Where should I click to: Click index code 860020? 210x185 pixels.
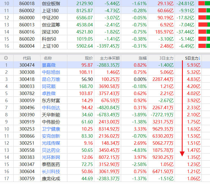[x=27, y=39]
